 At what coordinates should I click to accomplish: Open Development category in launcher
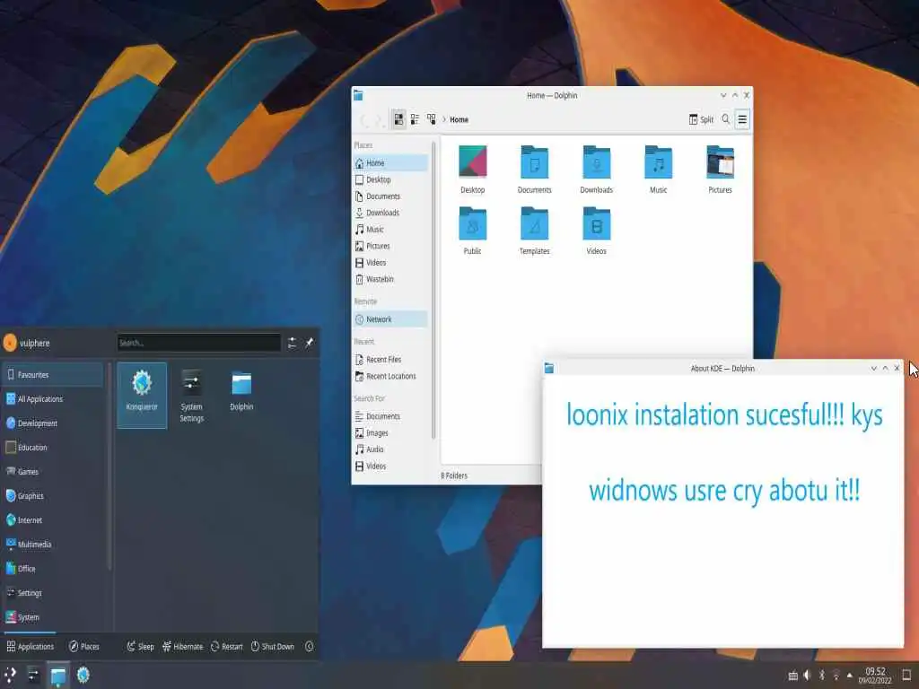[53, 423]
